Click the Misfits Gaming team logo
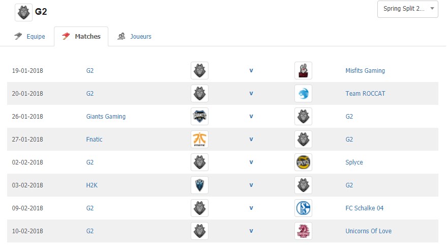447x247 pixels. [303, 70]
